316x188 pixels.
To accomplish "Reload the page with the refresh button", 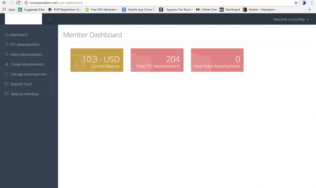I will [18, 3].
